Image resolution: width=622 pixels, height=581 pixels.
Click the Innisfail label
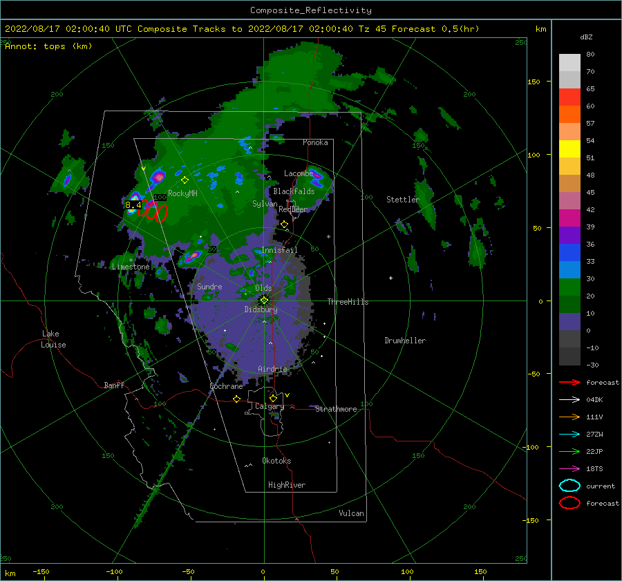279,250
